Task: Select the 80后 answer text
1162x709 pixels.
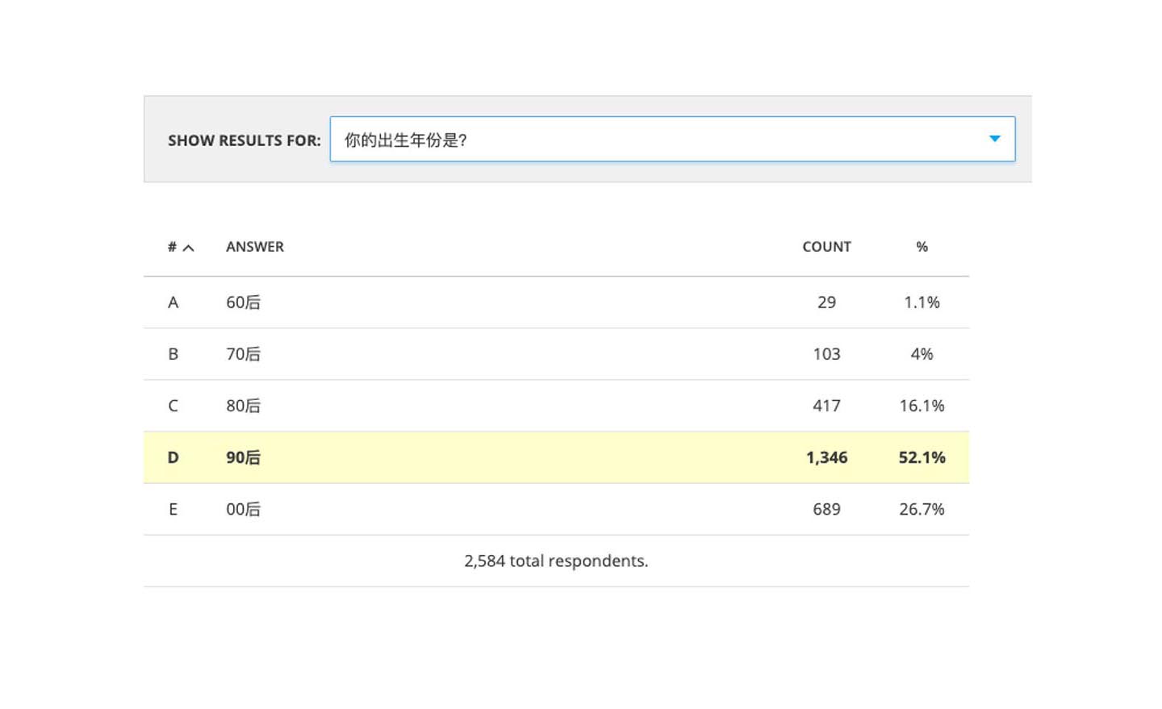Action: [243, 406]
